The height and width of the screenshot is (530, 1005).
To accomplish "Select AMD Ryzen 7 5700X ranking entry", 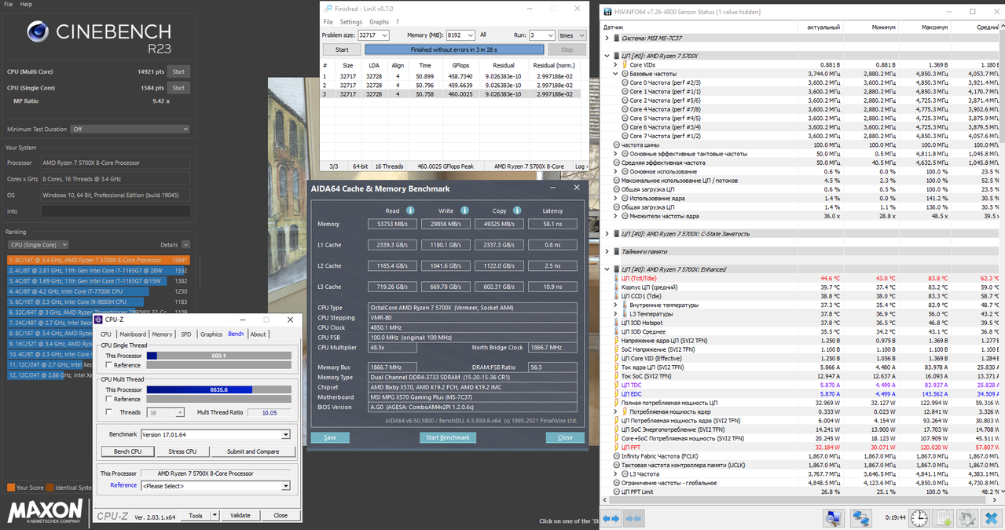I will 98,260.
